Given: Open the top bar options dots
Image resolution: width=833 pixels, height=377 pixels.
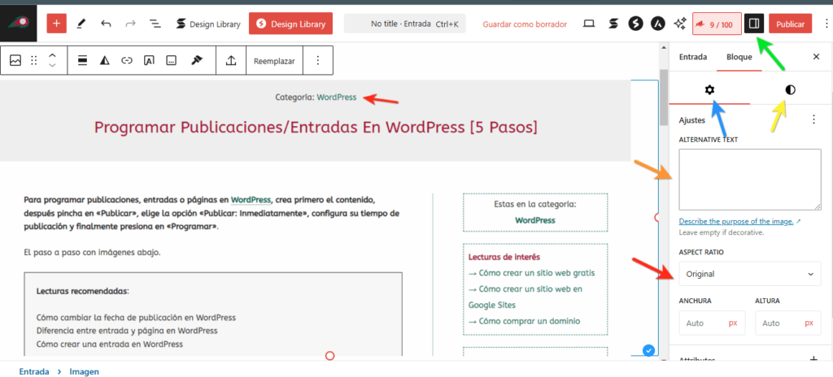Looking at the screenshot, I should [x=826, y=24].
